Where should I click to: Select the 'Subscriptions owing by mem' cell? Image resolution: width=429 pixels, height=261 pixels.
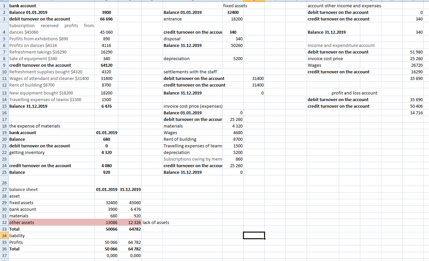[x=193, y=159]
